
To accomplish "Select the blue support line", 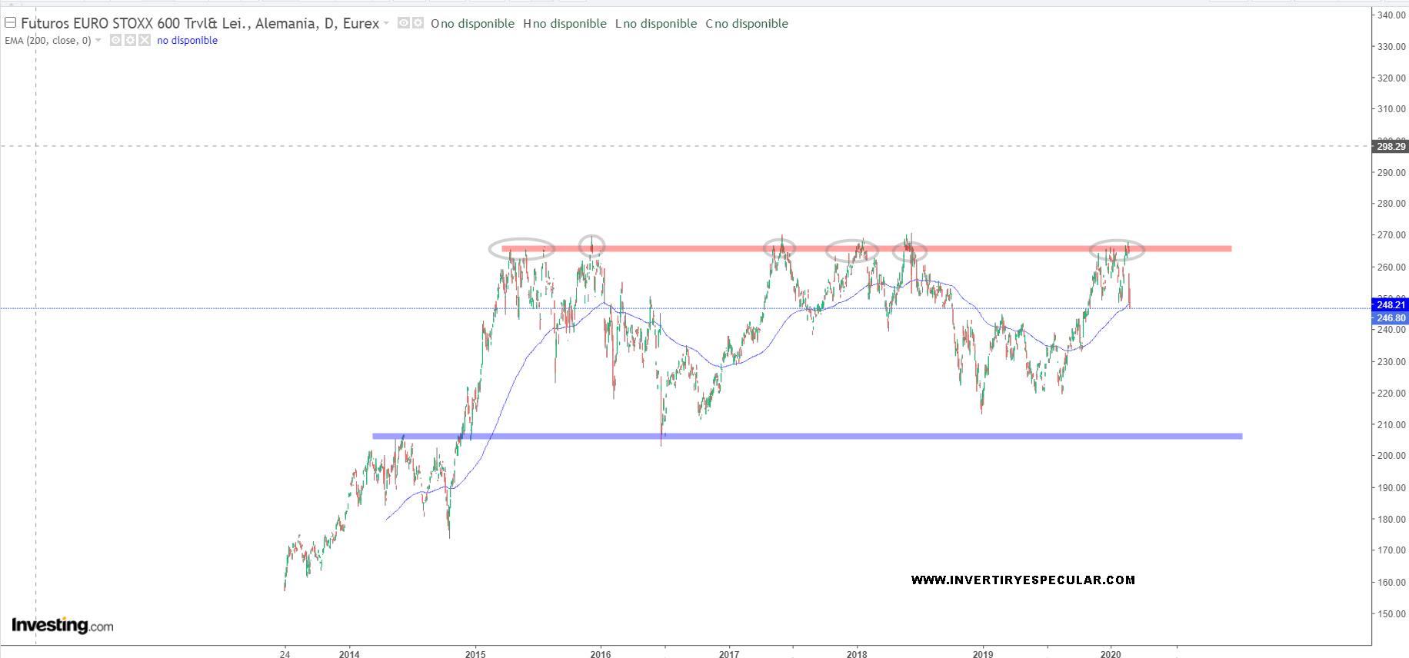I will (808, 437).
